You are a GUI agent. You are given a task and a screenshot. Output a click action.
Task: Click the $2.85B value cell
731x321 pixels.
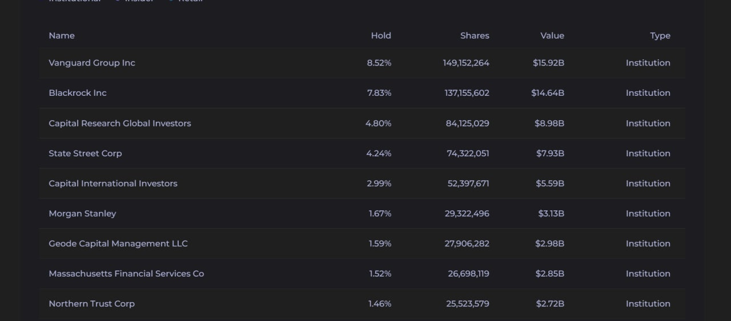tap(550, 274)
